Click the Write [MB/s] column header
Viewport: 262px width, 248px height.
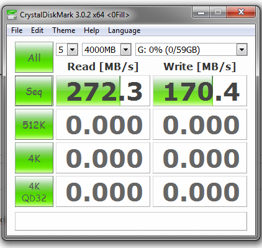200,67
